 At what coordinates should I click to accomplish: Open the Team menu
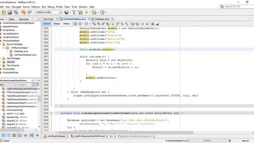coord(67,7)
